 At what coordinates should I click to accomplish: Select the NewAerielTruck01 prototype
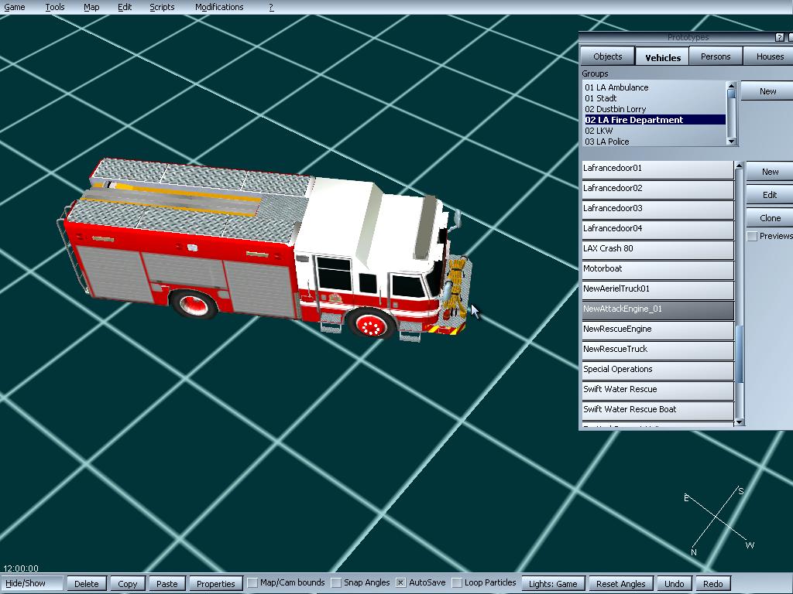pyautogui.click(x=657, y=291)
